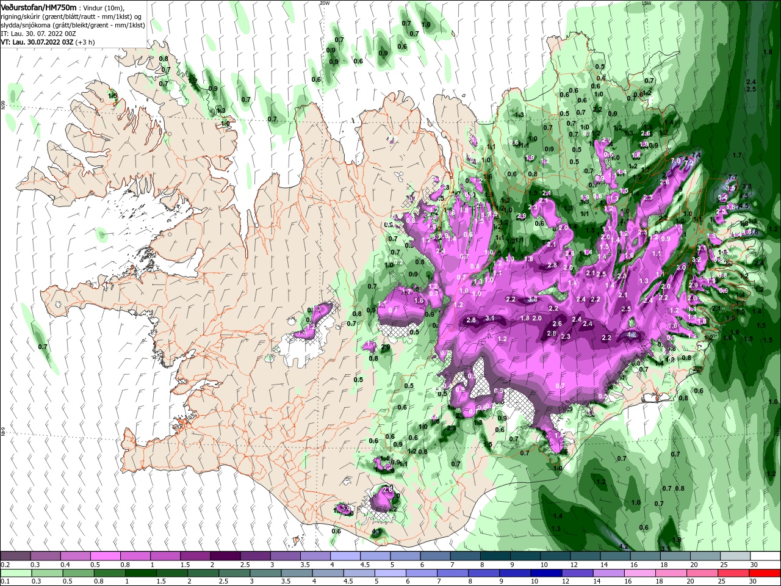Click the 'IT: Lau. 30. 07. 2022 00Z' line
Screen dimensions: 781x586
tap(38, 34)
